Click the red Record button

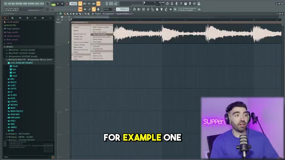pyautogui.click(x=67, y=4)
